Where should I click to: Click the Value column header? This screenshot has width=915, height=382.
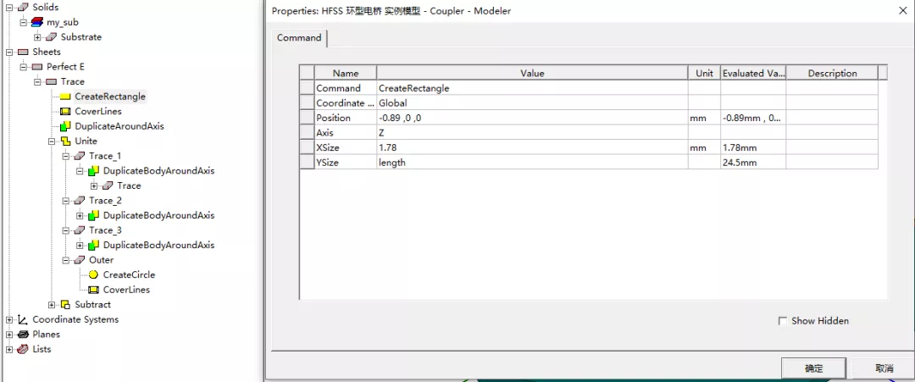click(532, 73)
